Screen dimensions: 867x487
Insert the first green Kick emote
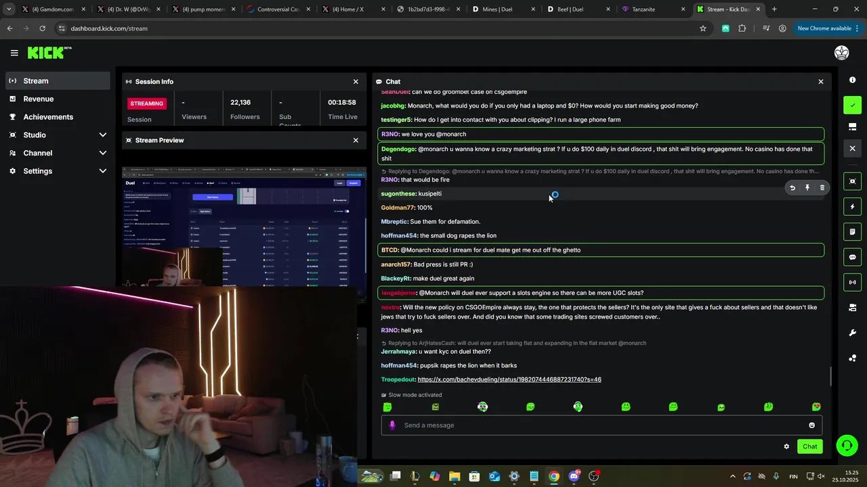pos(387,407)
